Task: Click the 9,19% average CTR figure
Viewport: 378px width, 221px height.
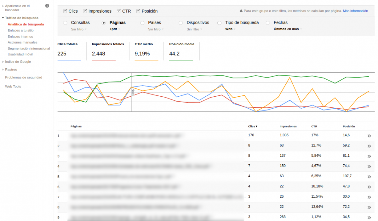Action: 142,54
